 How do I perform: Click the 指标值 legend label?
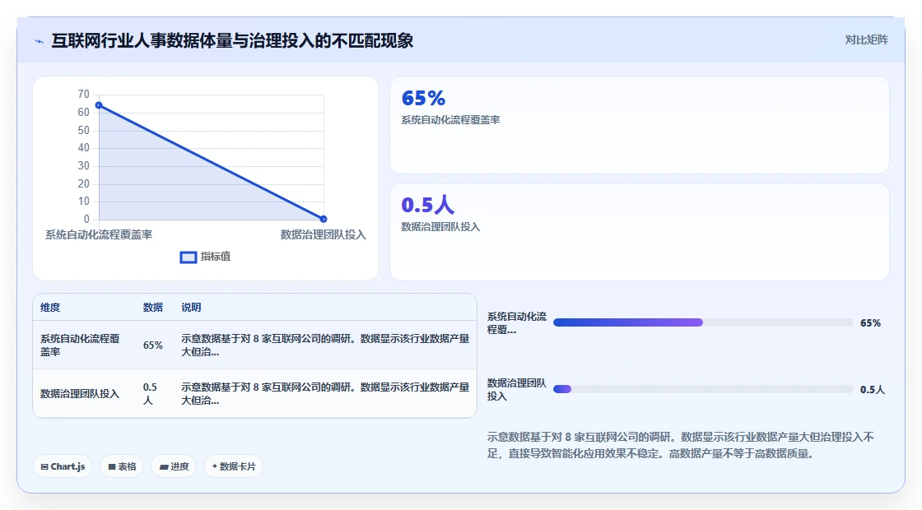click(x=216, y=257)
